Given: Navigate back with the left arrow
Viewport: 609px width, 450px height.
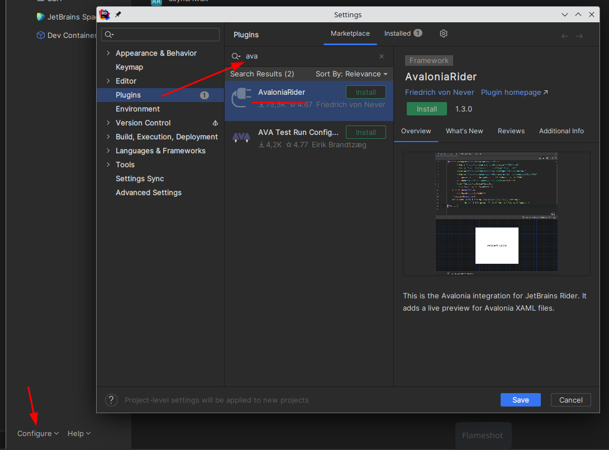Looking at the screenshot, I should click(x=564, y=36).
